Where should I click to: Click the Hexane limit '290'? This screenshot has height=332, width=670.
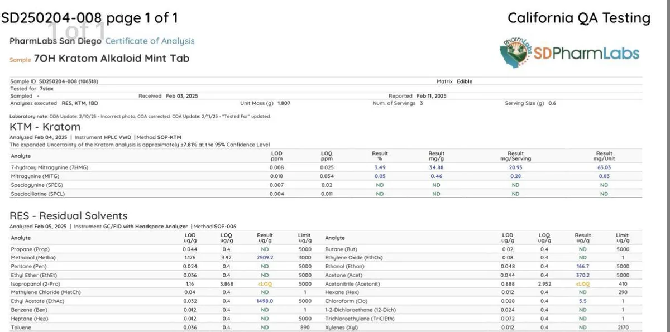point(623,292)
